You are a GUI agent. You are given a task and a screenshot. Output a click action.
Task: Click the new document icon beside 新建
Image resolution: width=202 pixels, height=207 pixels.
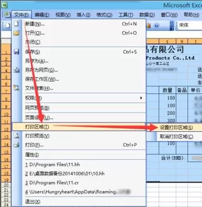(17, 24)
